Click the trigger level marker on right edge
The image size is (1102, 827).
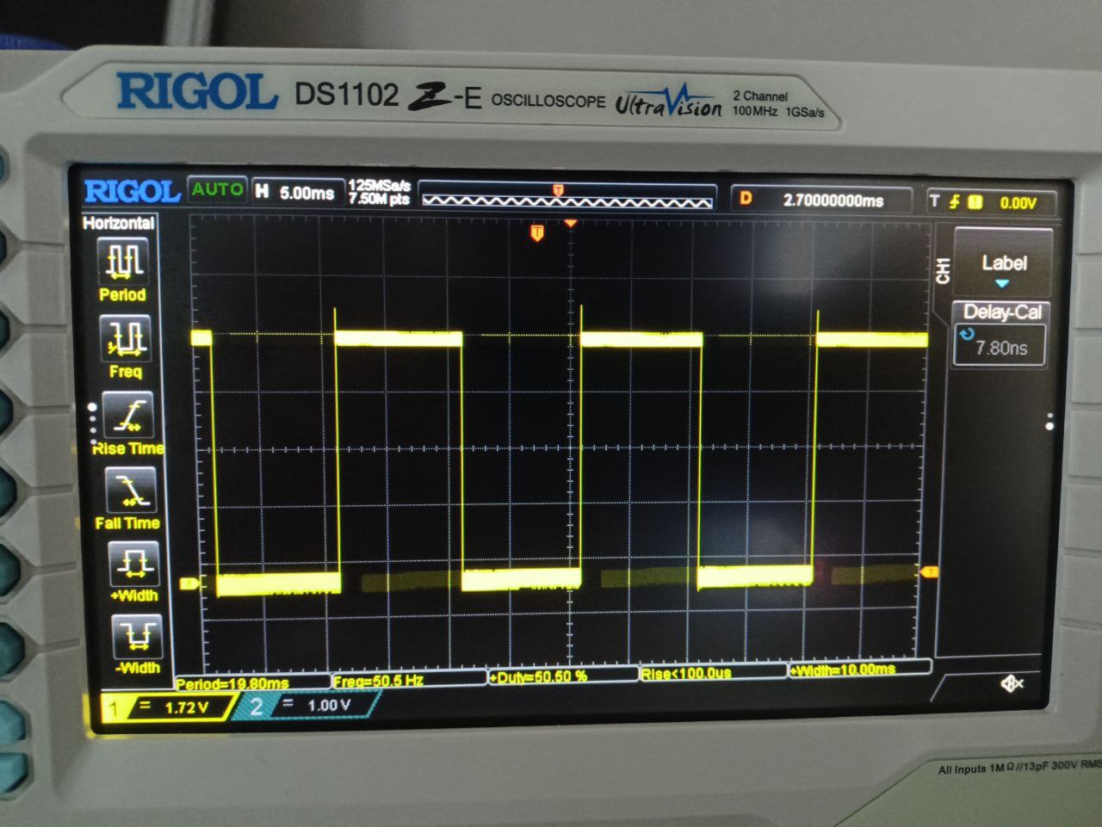[929, 571]
